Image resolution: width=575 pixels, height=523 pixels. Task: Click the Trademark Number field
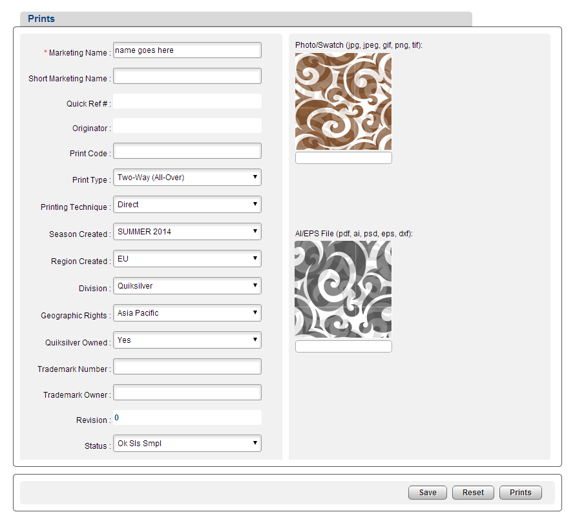click(x=187, y=367)
